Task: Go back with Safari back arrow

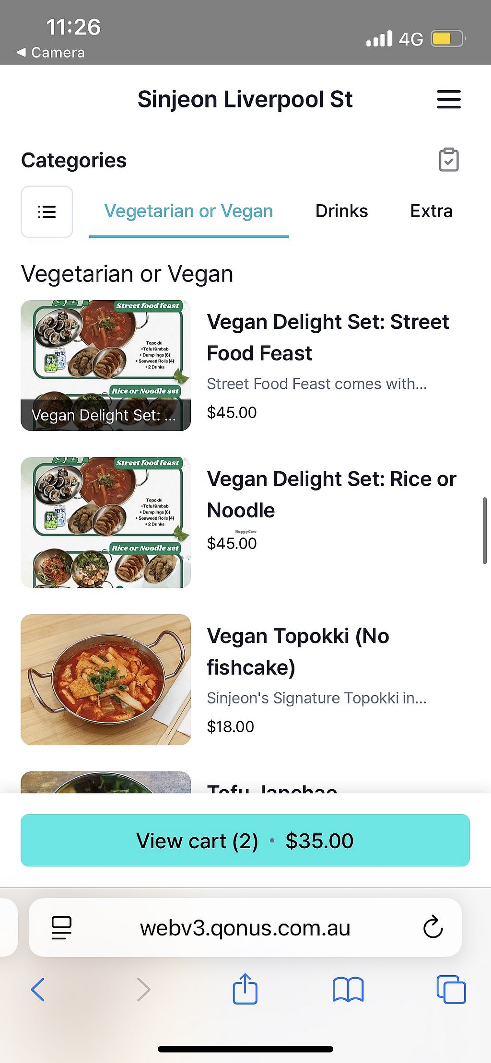Action: tap(38, 989)
